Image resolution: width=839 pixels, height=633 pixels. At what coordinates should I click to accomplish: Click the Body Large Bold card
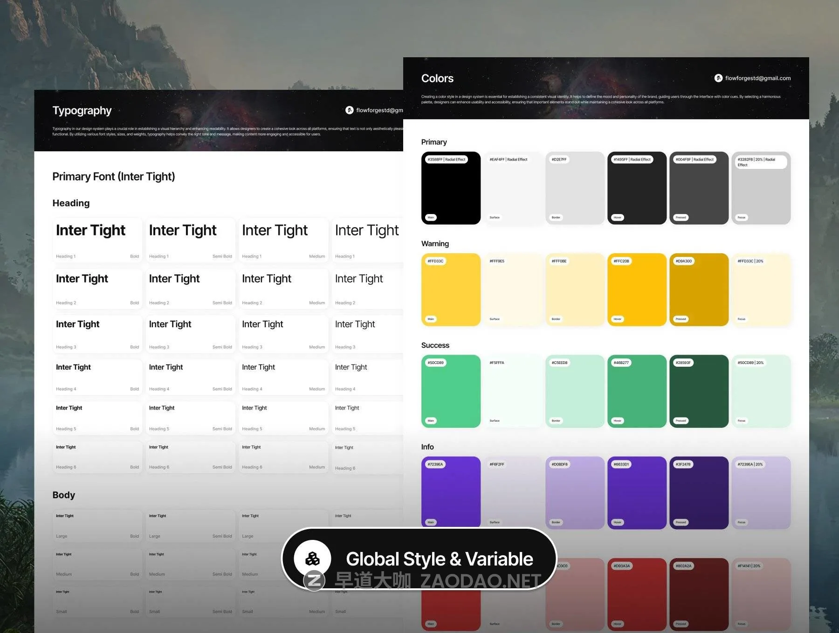tap(97, 525)
